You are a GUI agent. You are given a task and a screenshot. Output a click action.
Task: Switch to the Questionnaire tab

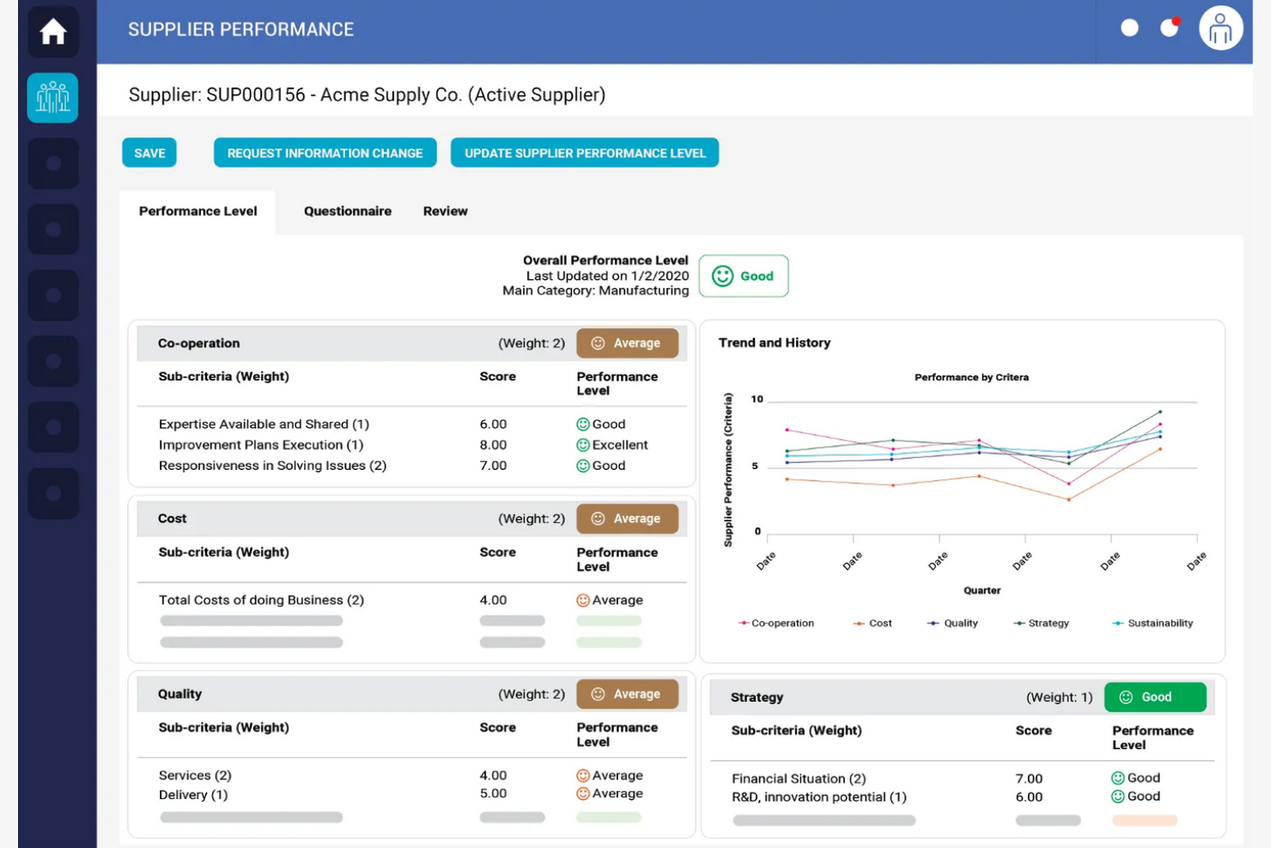click(347, 210)
